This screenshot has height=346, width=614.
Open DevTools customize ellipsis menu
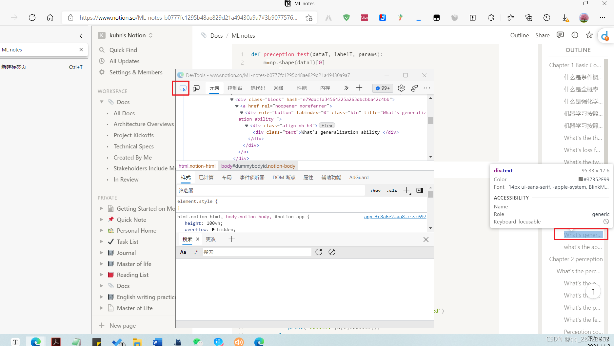click(427, 88)
